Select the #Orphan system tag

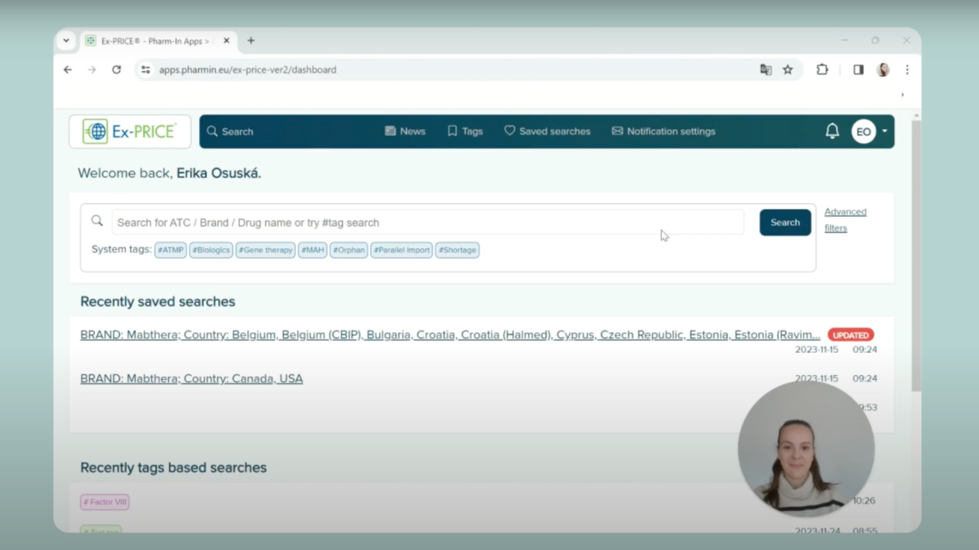tap(349, 250)
